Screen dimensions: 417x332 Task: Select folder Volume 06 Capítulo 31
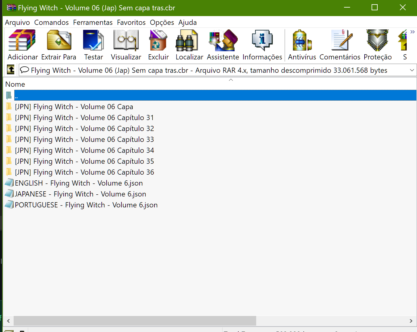(84, 118)
